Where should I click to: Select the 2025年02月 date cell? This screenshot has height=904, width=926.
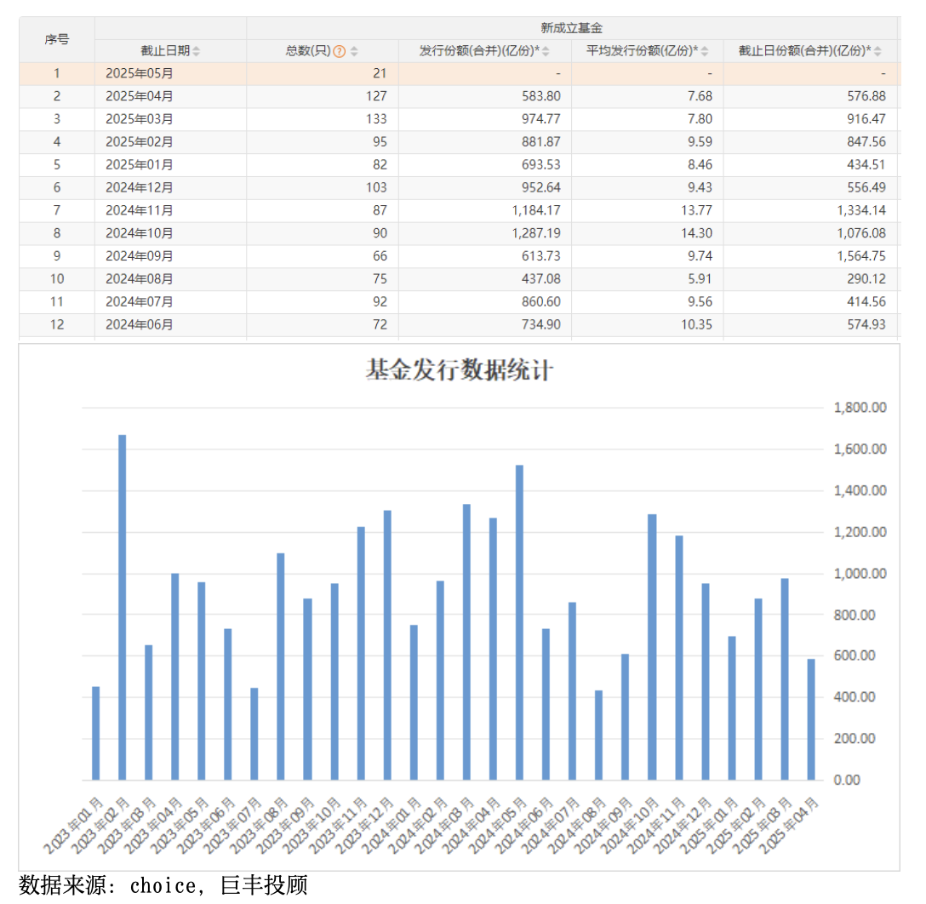click(140, 141)
